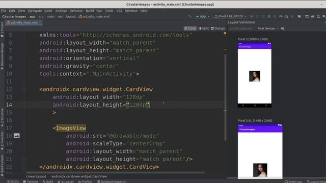
Task: Open the Structure side tab
Action: pyautogui.click(x=2, y=117)
